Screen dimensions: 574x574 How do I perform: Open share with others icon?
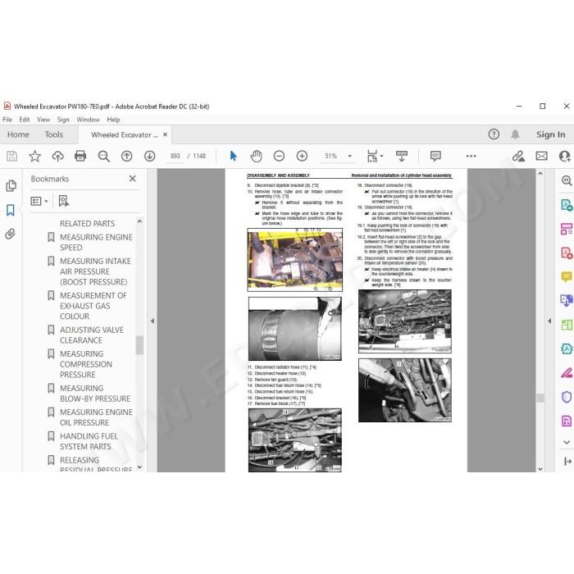pyautogui.click(x=565, y=157)
